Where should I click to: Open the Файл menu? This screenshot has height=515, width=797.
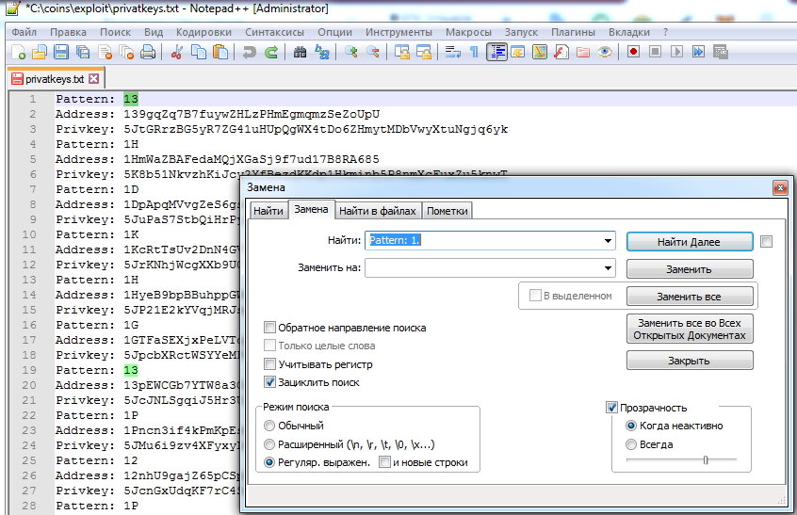pyautogui.click(x=24, y=32)
